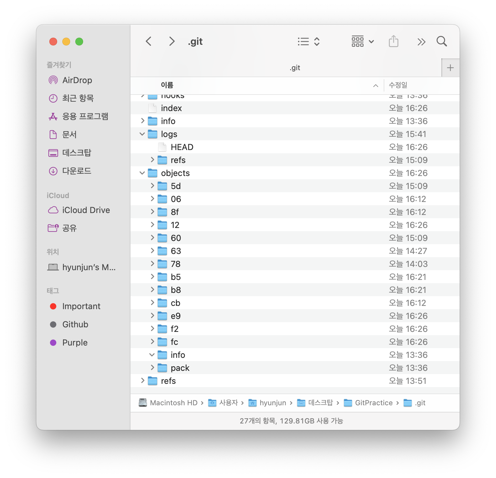496x478 pixels.
Task: Go back with the left arrow button
Action: 149,41
